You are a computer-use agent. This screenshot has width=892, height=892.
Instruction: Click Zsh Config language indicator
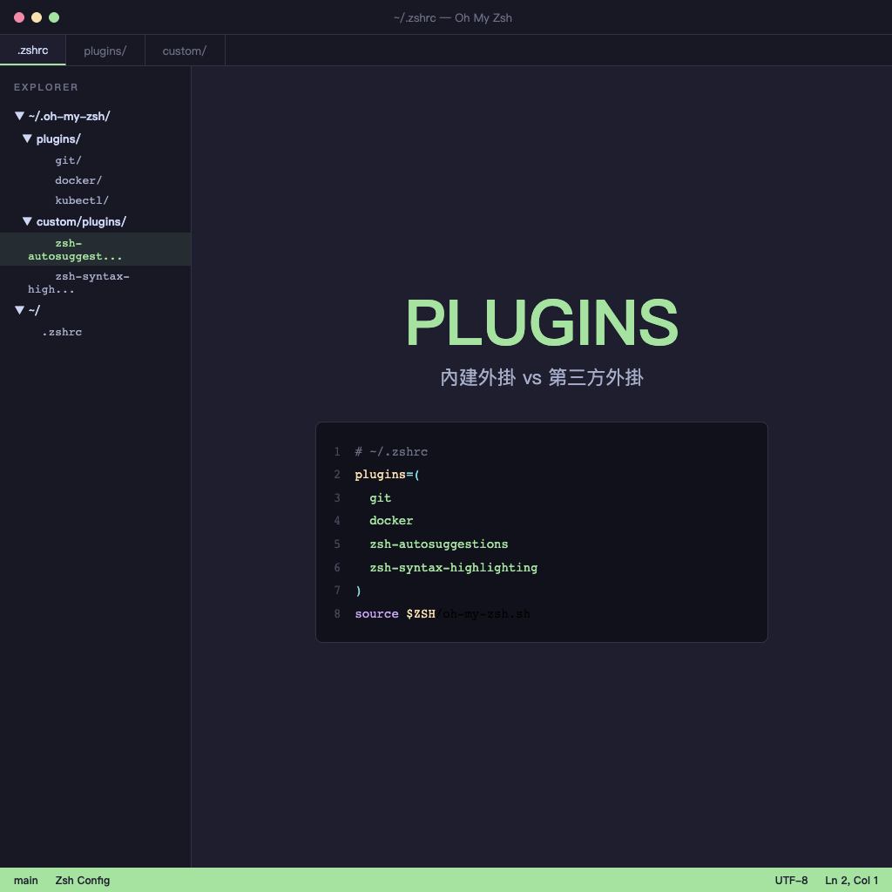pos(83,880)
